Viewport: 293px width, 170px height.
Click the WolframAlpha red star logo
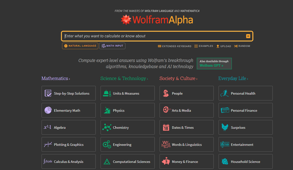(x=126, y=19)
